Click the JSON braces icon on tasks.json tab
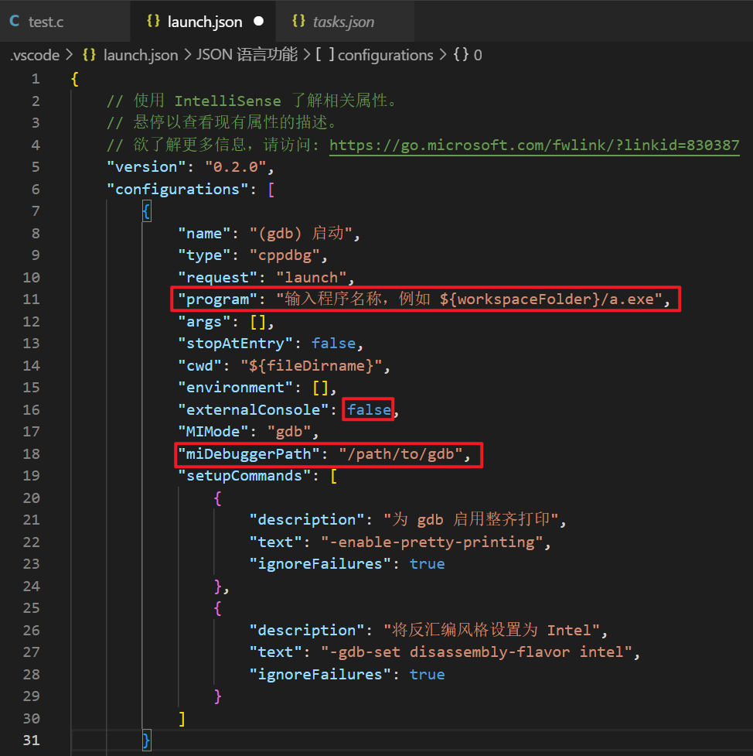The image size is (753, 756). click(298, 21)
